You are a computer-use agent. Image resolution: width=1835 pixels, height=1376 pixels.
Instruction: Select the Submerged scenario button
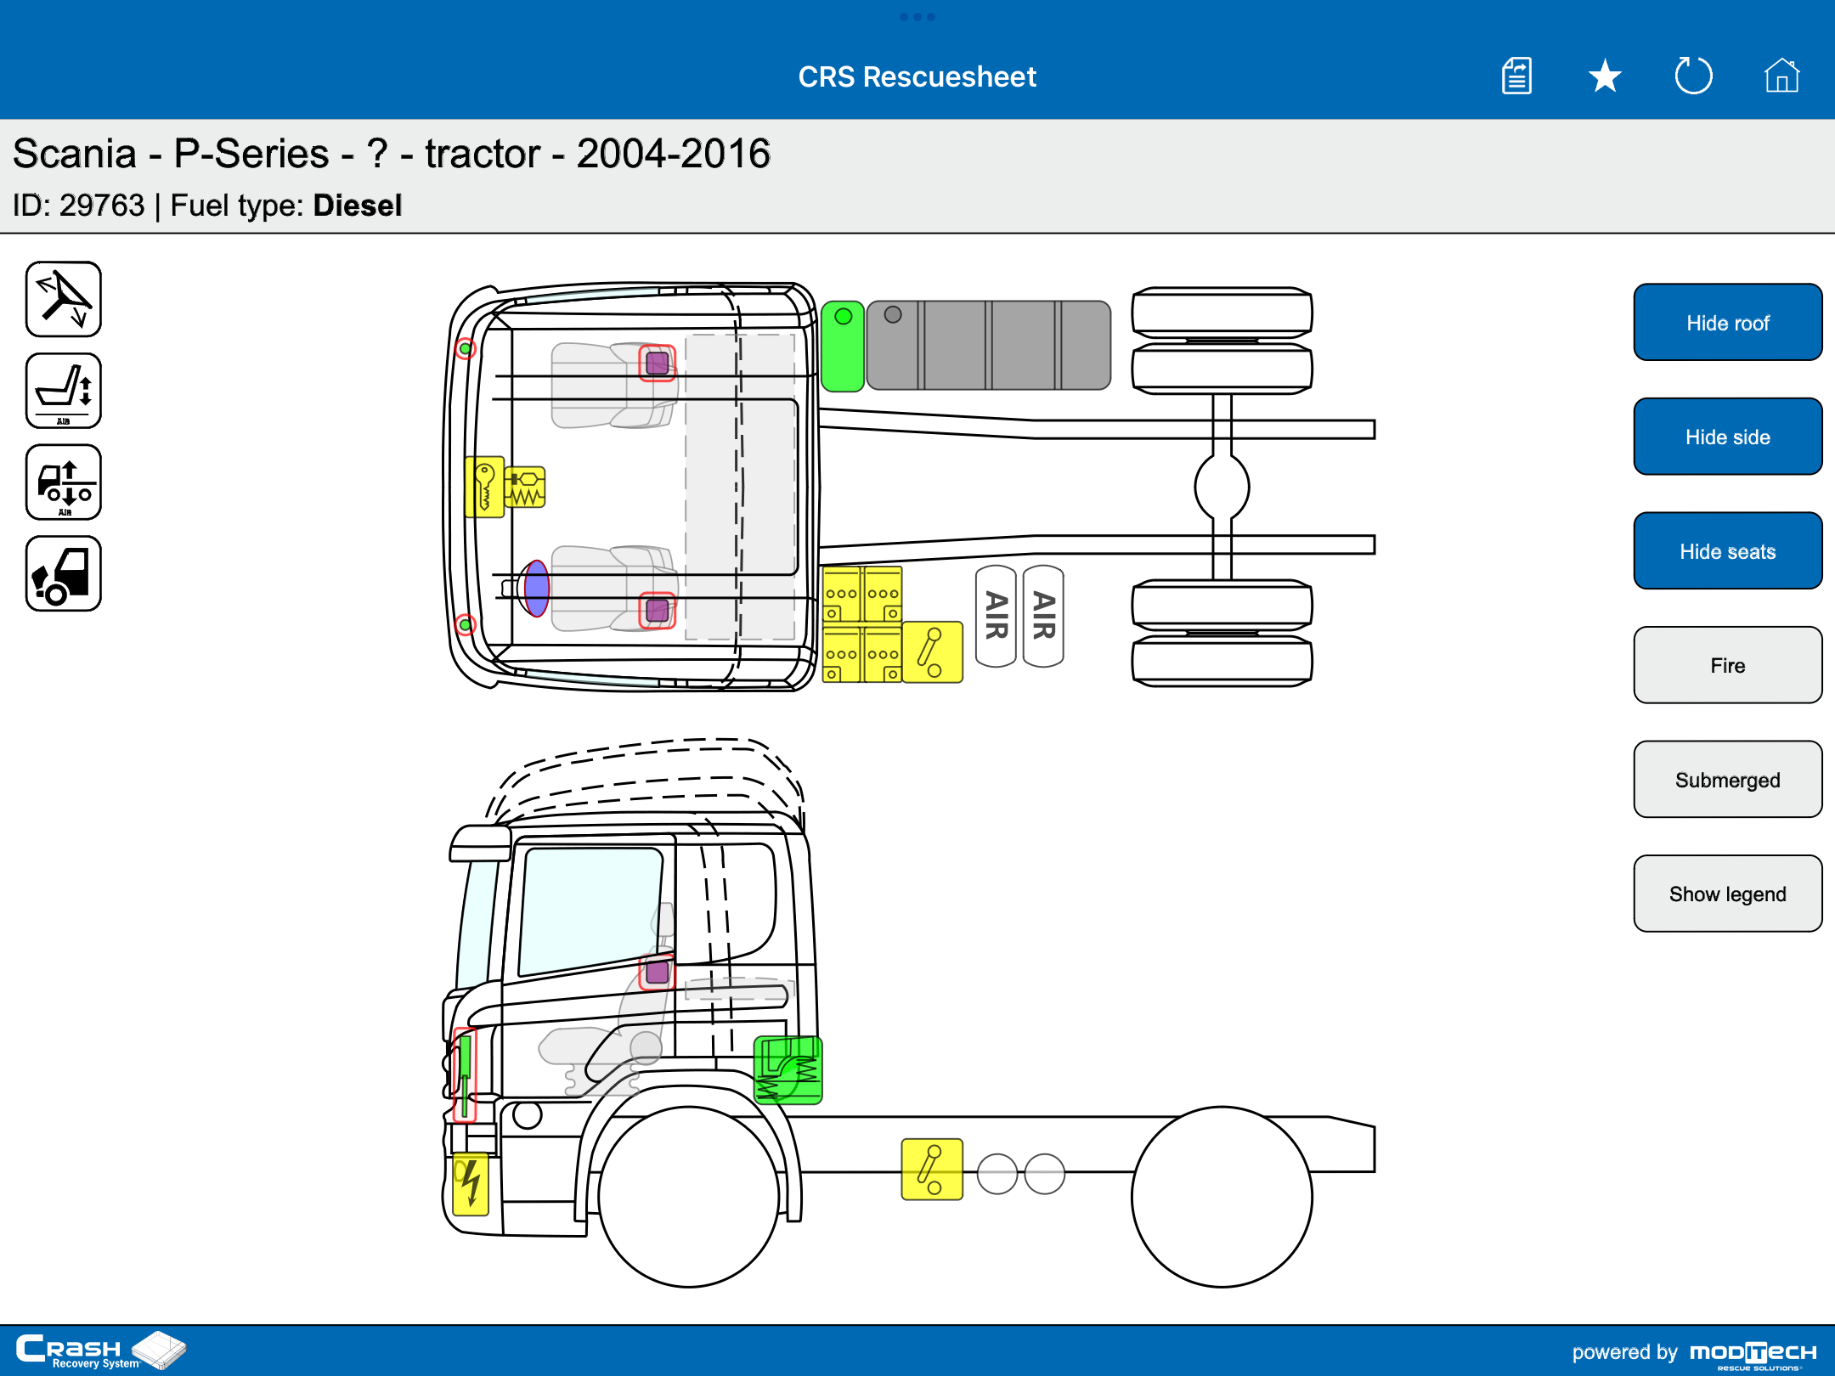pos(1727,780)
